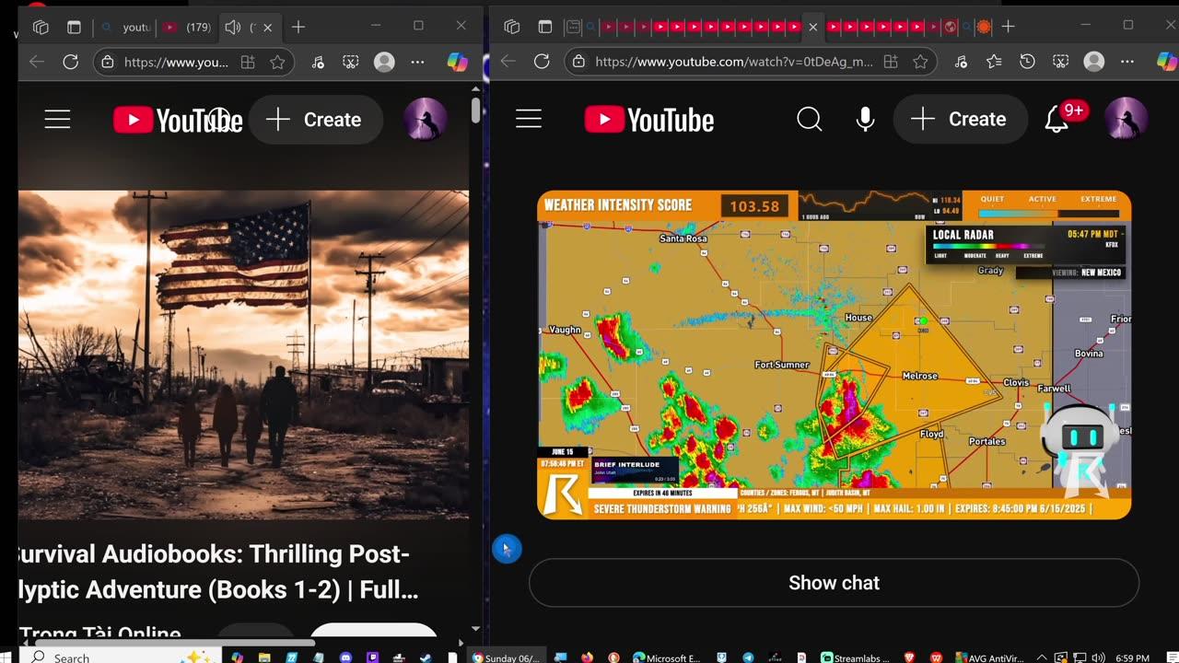The height and width of the screenshot is (663, 1179).
Task: Open new tab in right browser window
Action: tap(1008, 27)
